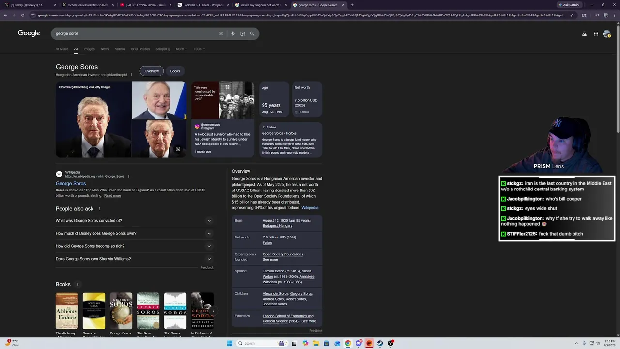The width and height of the screenshot is (620, 349).
Task: Expand 'Does George Soros own Sherwin Williams?'
Action: [134, 259]
